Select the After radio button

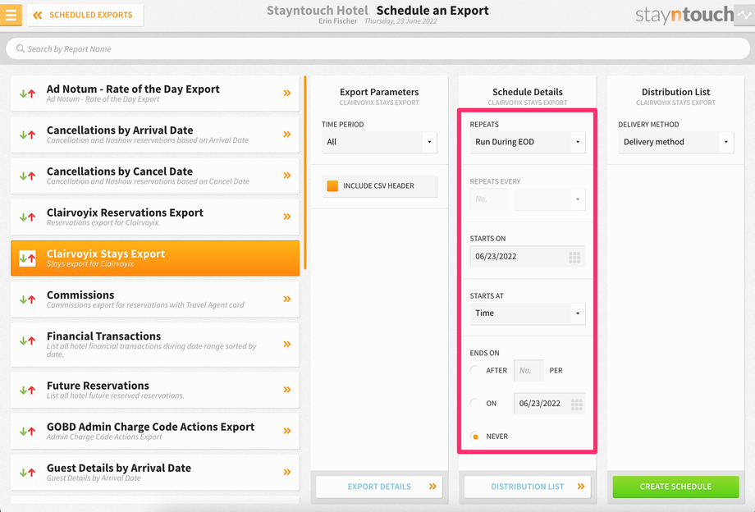[475, 371]
